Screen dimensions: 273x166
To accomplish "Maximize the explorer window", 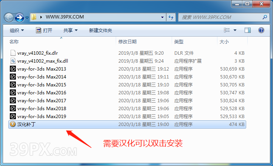I will tap(247, 4).
